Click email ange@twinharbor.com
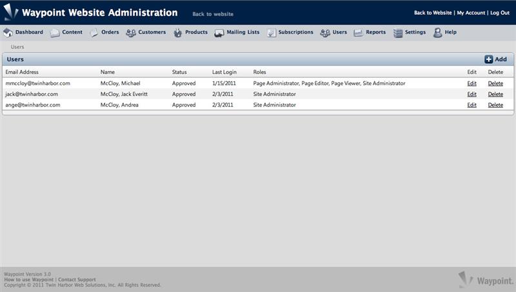This screenshot has width=516, height=292. 33,105
